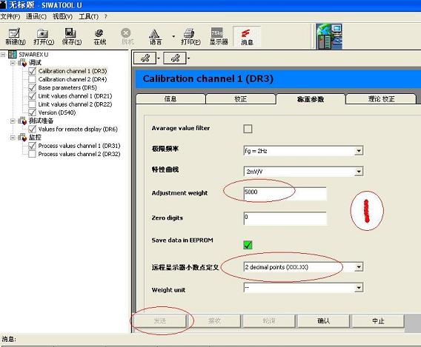
Task: Tick the Calibration channel 2 (DR4) checkbox
Action: click(x=32, y=79)
